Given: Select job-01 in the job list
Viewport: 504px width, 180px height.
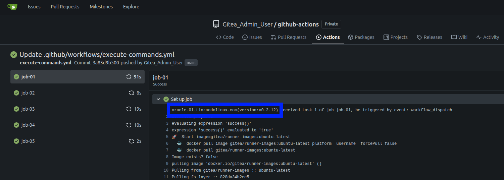Looking at the screenshot, I should tap(78, 77).
